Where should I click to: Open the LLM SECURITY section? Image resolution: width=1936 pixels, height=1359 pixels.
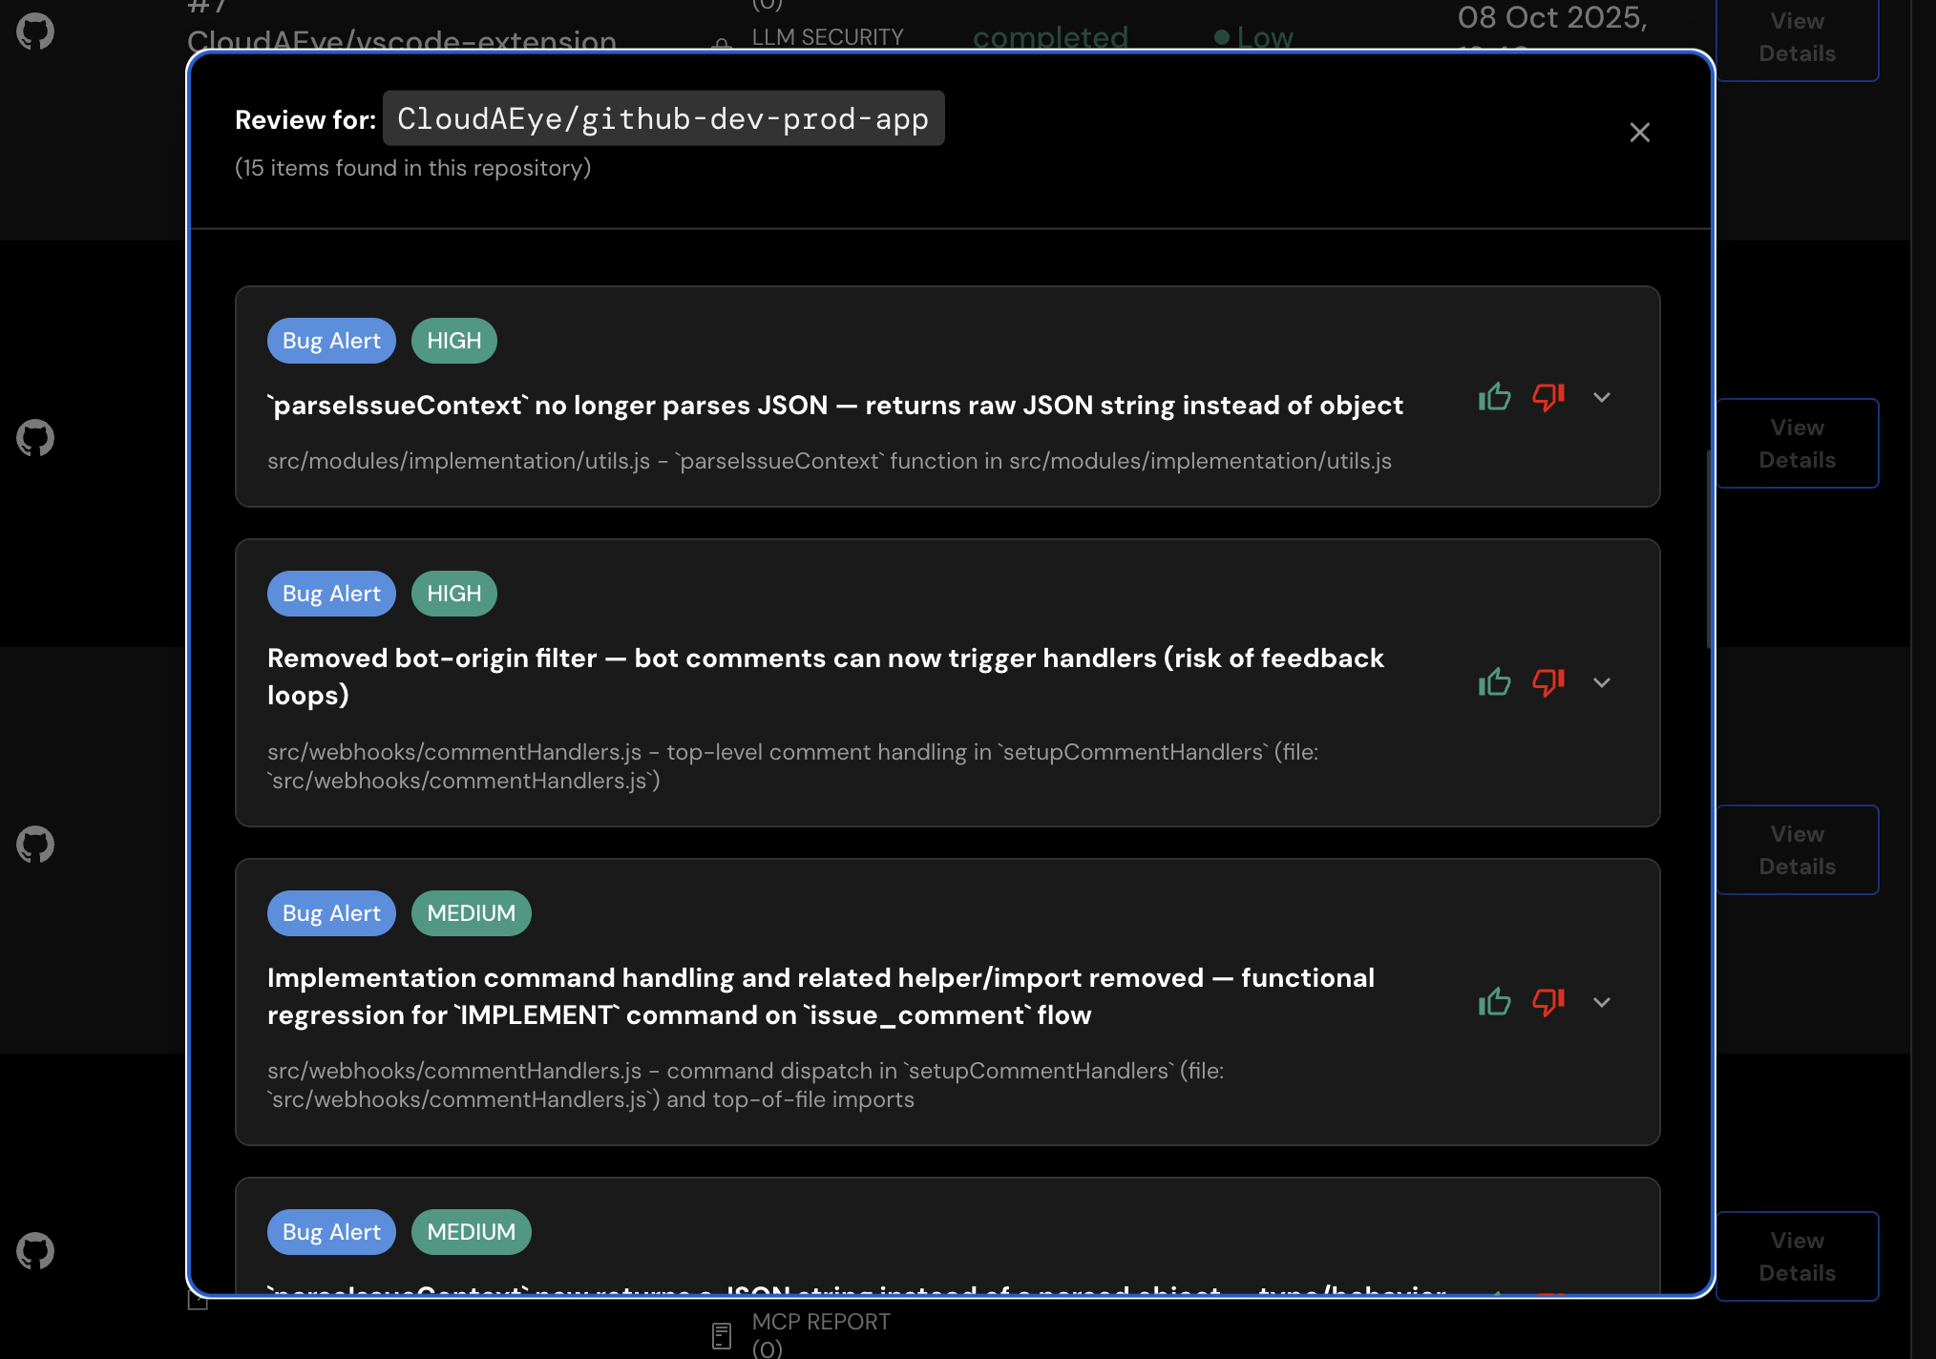coord(827,36)
